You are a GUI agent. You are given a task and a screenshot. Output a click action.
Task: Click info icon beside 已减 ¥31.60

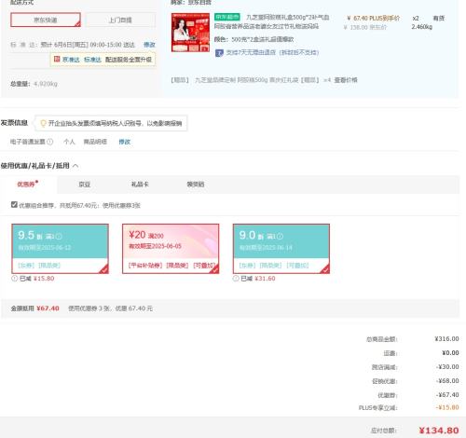pyautogui.click(x=236, y=279)
